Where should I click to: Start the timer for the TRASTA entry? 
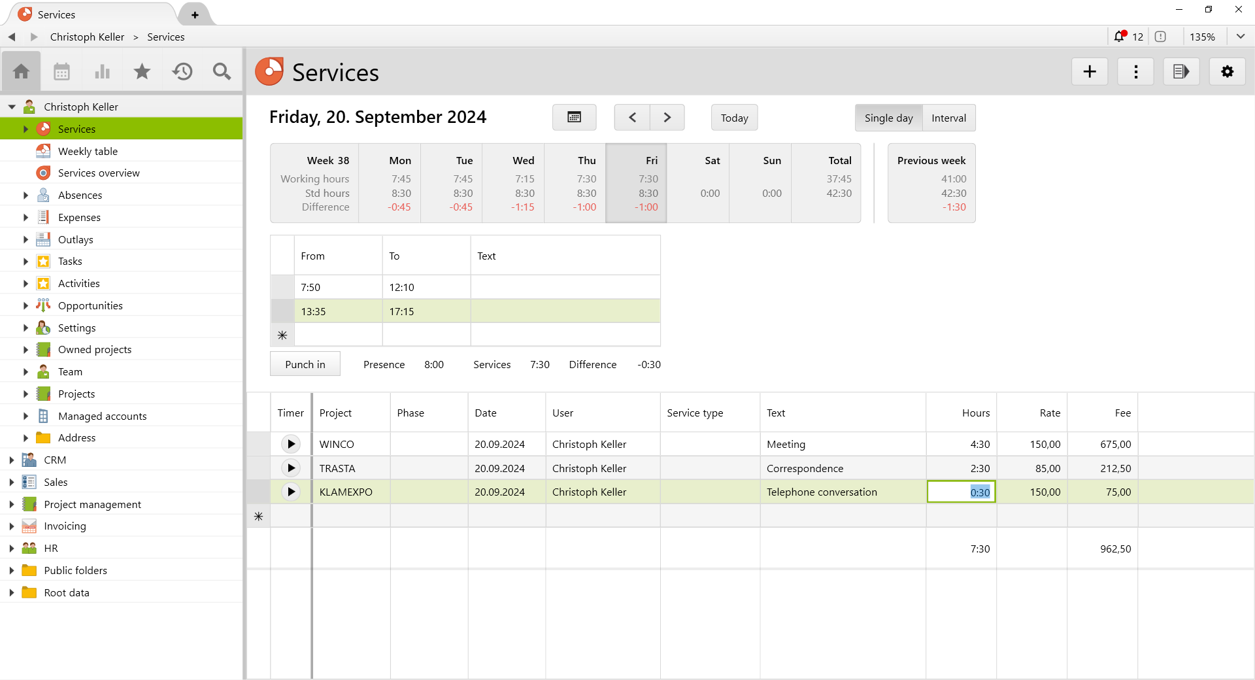290,467
